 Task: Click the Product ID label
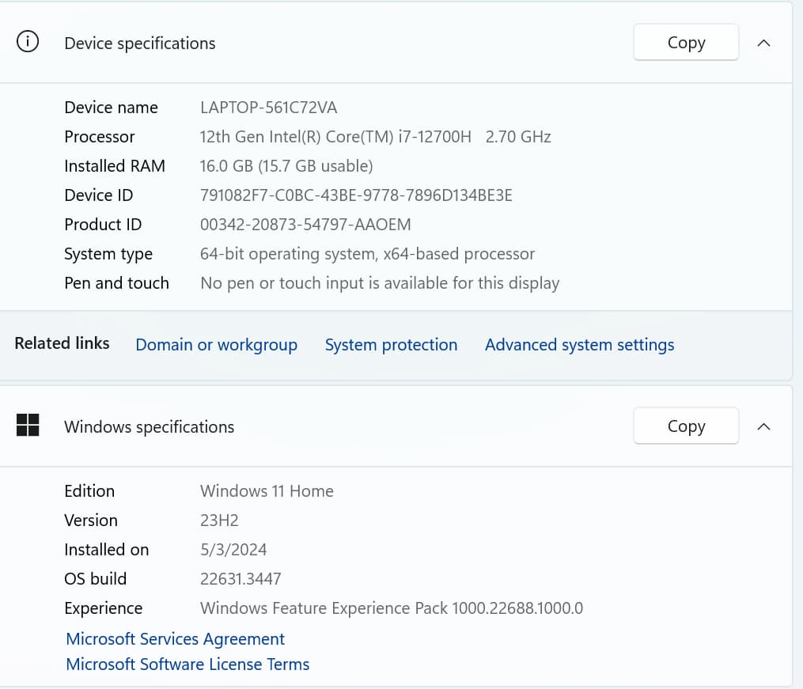click(103, 224)
